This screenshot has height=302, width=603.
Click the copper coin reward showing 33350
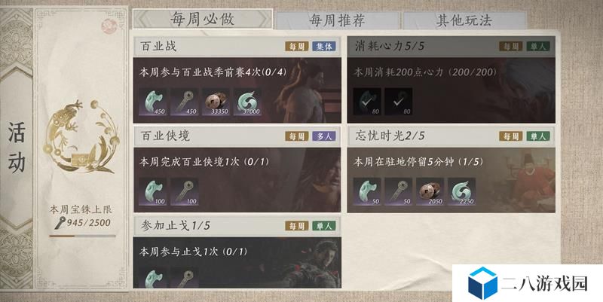coord(216,102)
